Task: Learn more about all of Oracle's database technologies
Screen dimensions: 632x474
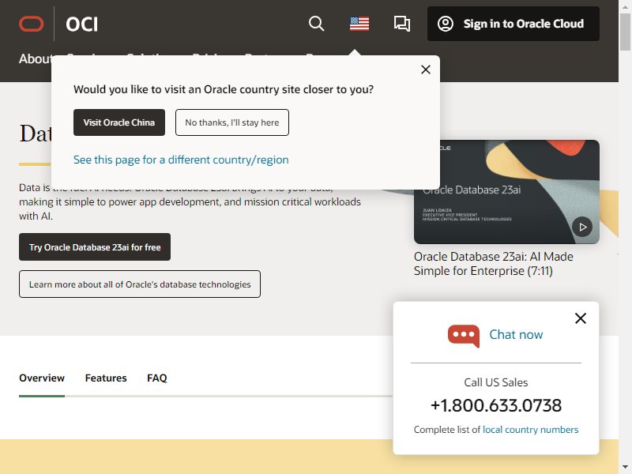Action: point(140,284)
